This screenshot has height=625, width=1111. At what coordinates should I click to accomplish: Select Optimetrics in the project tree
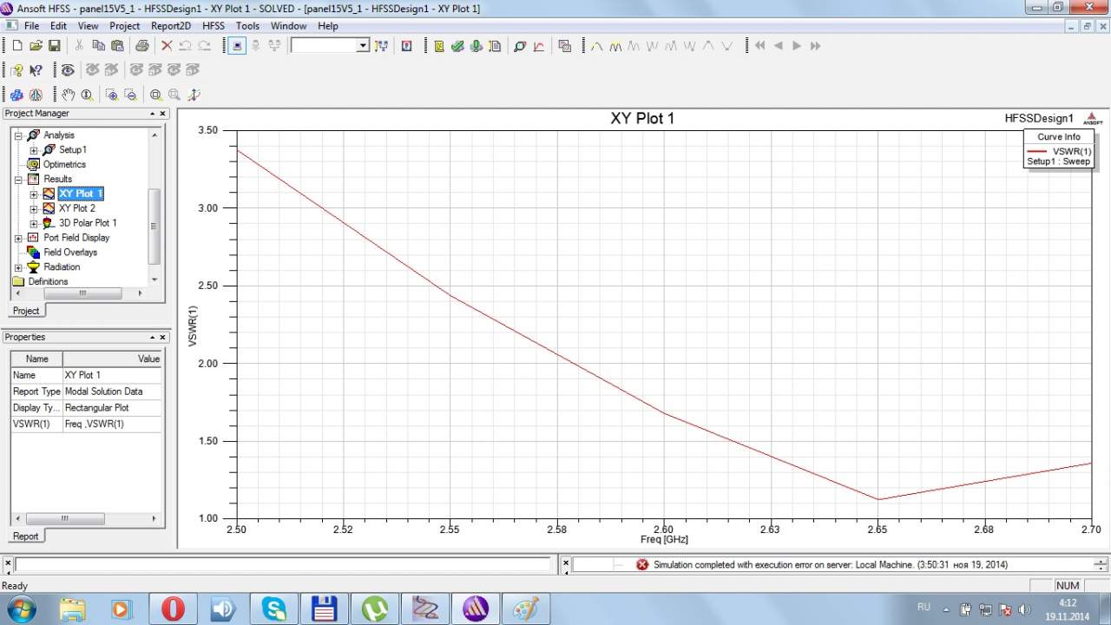click(x=64, y=165)
